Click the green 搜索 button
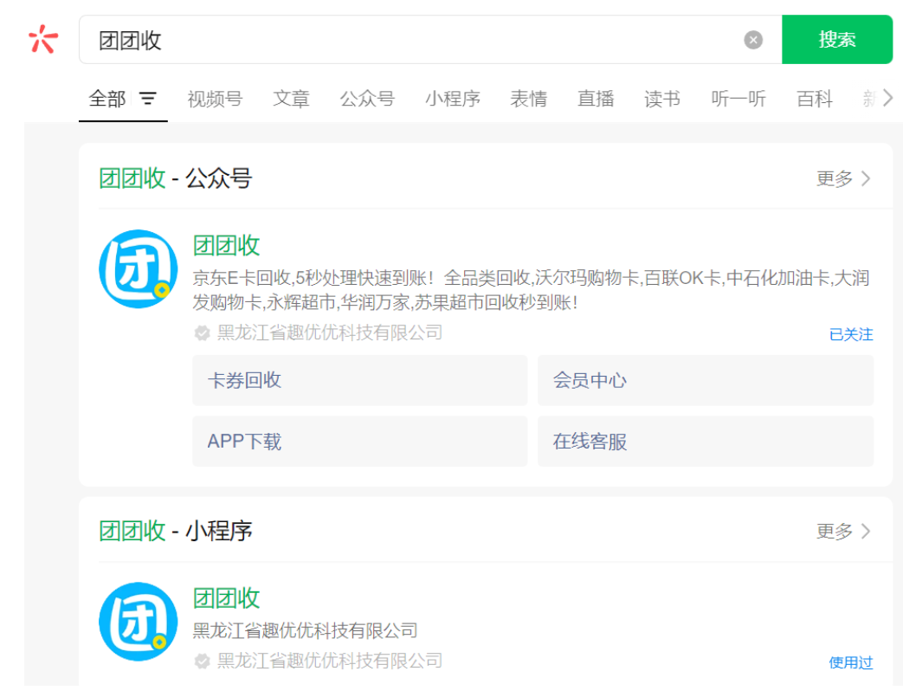The image size is (922, 697). coord(837,40)
